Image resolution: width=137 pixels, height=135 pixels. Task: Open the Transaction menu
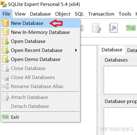click(101, 14)
